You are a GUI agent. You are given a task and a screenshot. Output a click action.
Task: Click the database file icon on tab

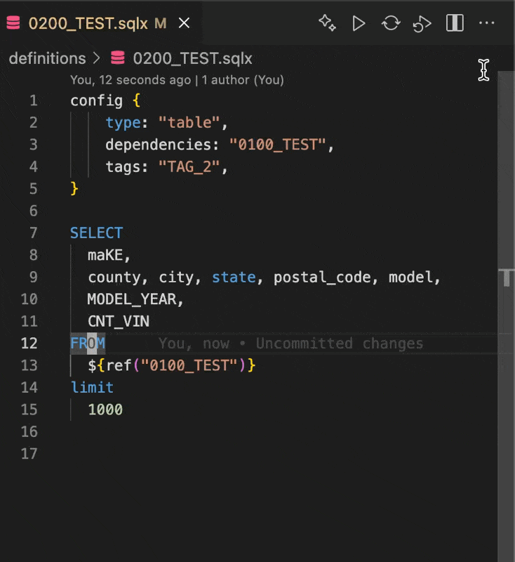click(x=13, y=23)
